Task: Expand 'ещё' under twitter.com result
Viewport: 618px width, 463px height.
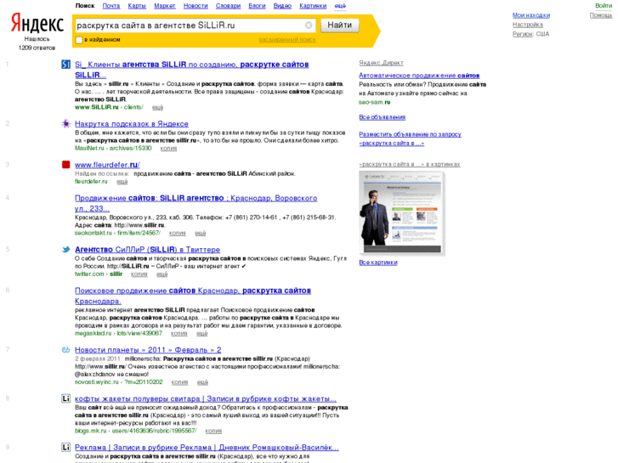Action: (x=162, y=274)
